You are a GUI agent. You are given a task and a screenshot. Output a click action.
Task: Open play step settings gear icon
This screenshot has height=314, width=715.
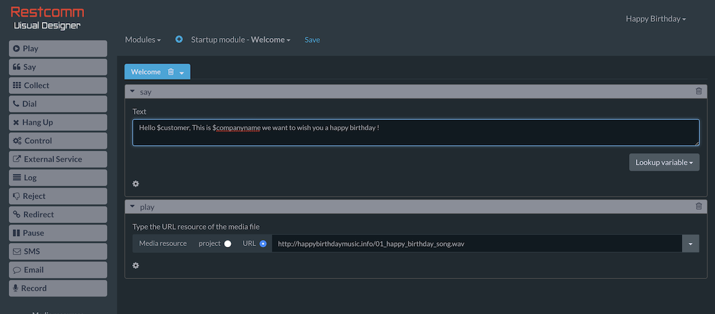tap(136, 265)
